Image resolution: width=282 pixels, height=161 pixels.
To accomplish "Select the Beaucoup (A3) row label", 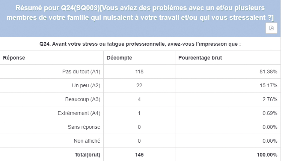I will (83, 99).
